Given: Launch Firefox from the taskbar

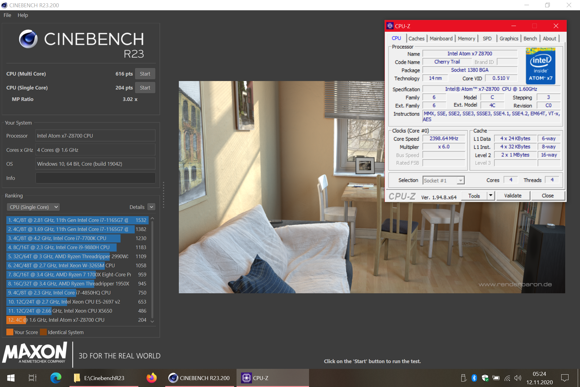Looking at the screenshot, I should click(151, 378).
